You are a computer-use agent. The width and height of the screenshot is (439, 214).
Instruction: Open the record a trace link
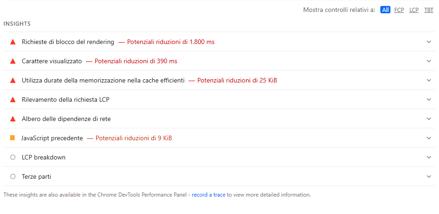pyautogui.click(x=209, y=195)
